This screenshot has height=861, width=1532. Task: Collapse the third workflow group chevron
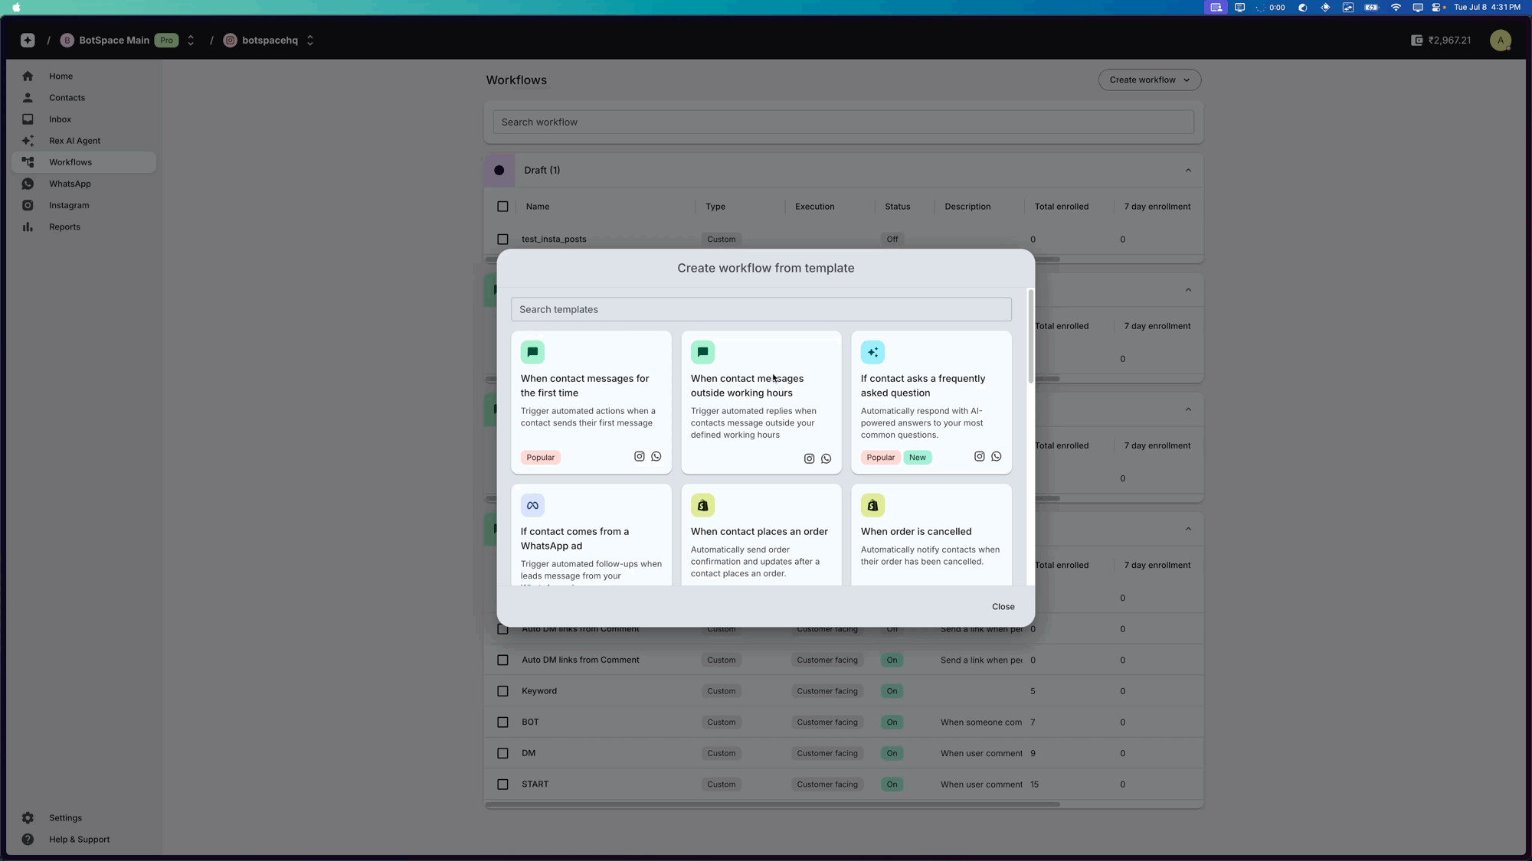click(1188, 409)
